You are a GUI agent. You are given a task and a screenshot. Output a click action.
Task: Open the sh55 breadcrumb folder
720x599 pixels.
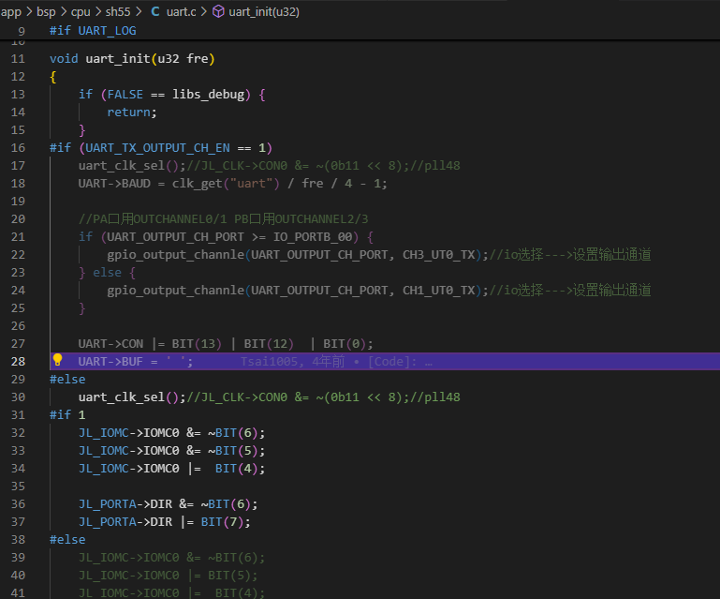tap(118, 11)
